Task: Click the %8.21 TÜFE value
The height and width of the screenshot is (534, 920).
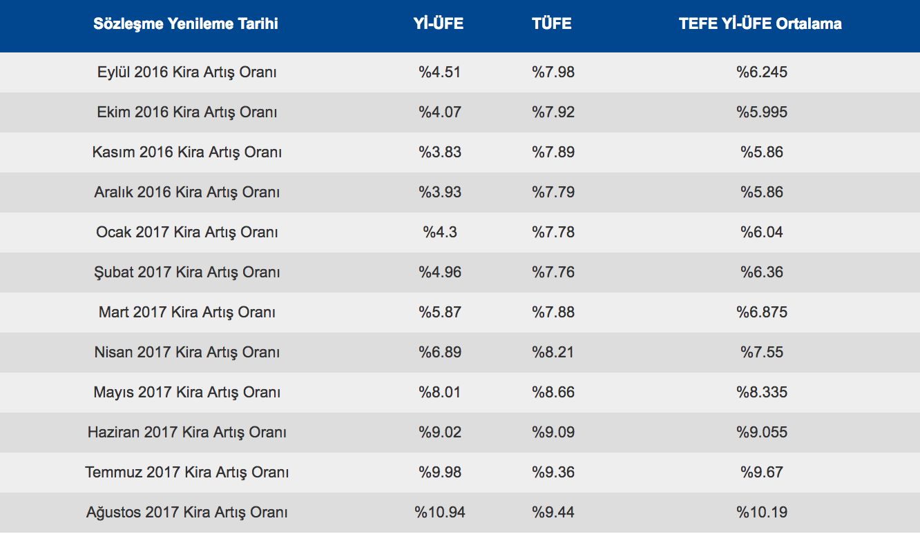Action: click(553, 353)
